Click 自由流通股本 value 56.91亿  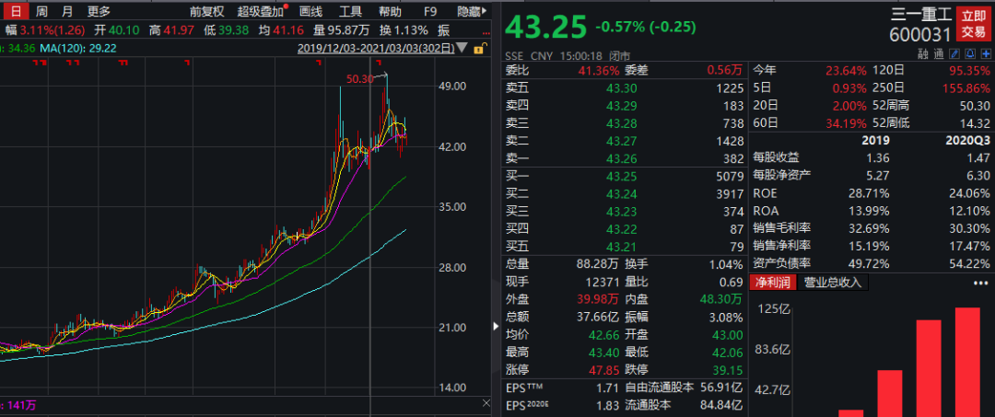pyautogui.click(x=722, y=388)
